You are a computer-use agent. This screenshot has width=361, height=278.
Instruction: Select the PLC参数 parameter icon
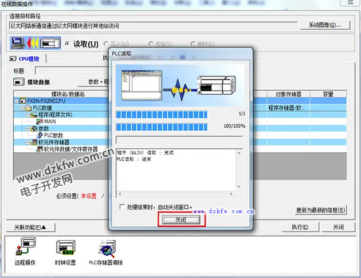(40, 135)
